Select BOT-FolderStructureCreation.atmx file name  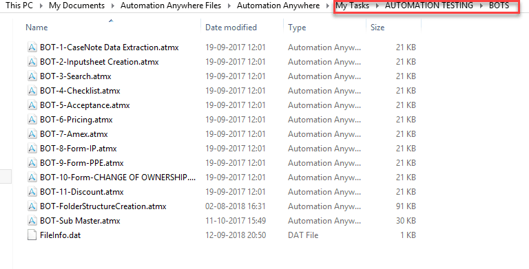(x=103, y=206)
